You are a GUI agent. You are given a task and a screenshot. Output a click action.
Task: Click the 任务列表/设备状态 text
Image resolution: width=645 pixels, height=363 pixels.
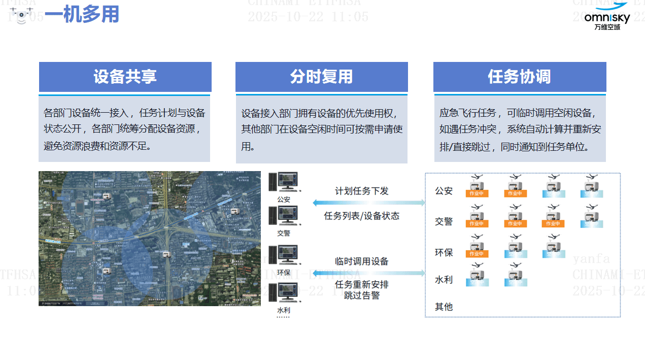[361, 216]
